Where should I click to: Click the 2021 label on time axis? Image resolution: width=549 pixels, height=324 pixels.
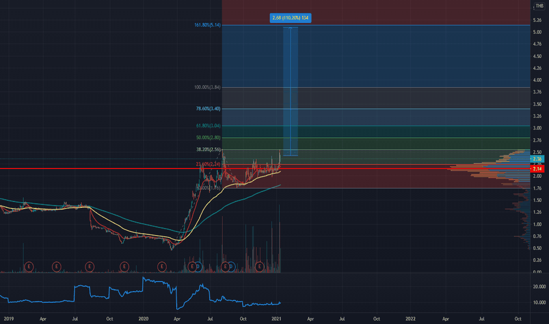276,319
